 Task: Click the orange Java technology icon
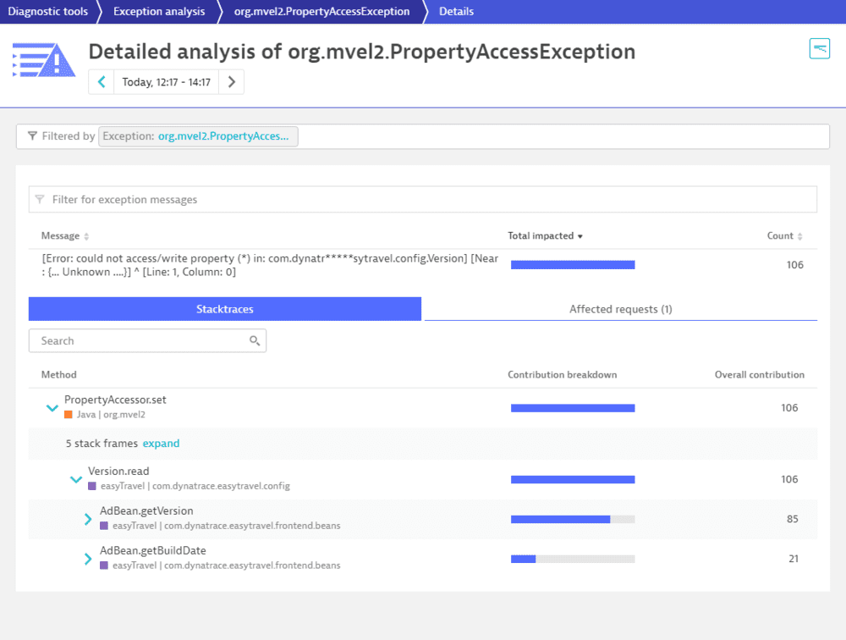[x=69, y=415]
